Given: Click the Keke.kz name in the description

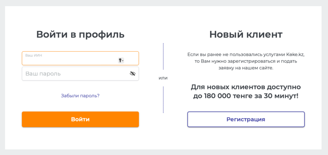Looking at the screenshot, I should [x=295, y=55].
